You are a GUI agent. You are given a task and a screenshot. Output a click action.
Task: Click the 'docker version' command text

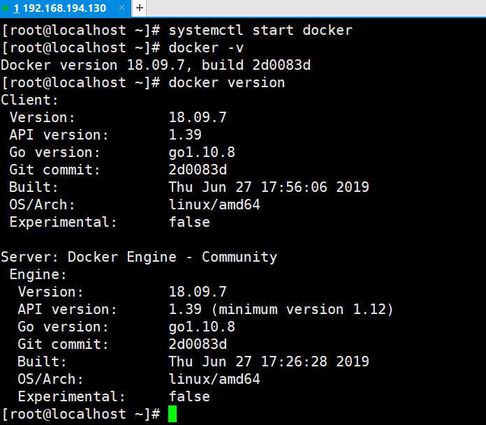pyautogui.click(x=227, y=82)
